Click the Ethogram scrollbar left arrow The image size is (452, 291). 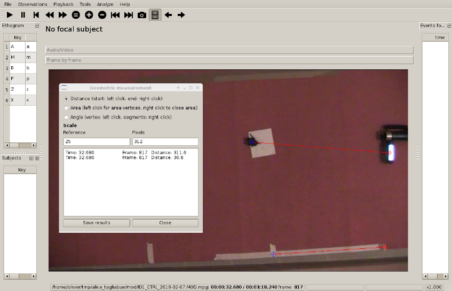tap(7, 145)
